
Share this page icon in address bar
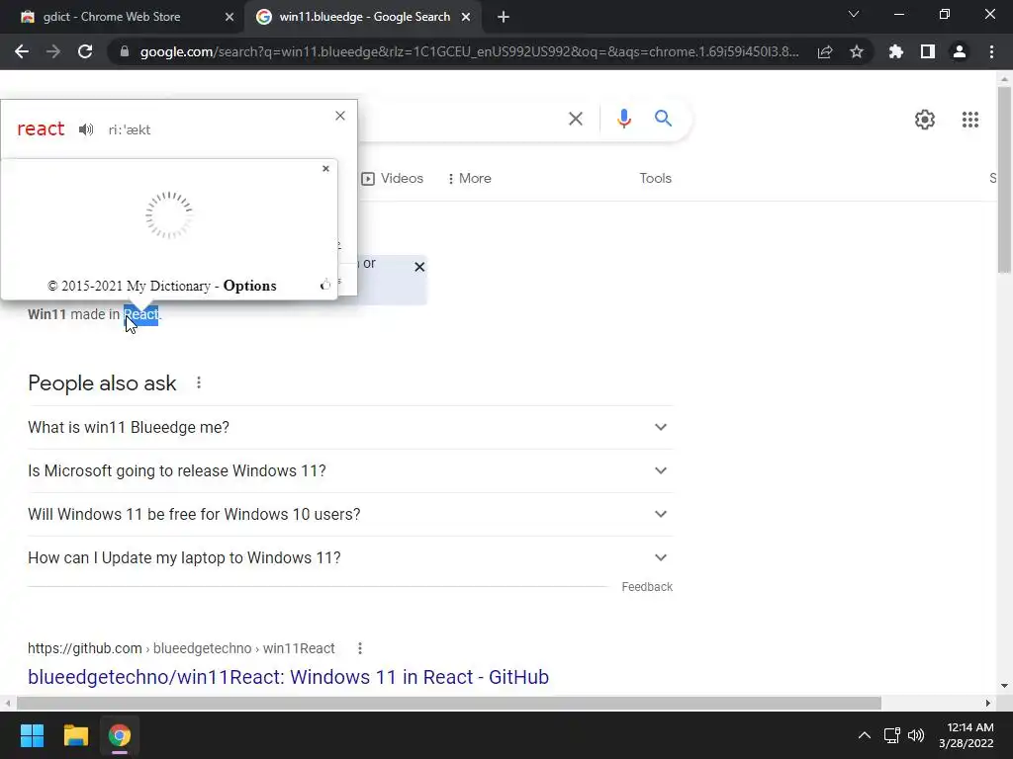pyautogui.click(x=825, y=51)
